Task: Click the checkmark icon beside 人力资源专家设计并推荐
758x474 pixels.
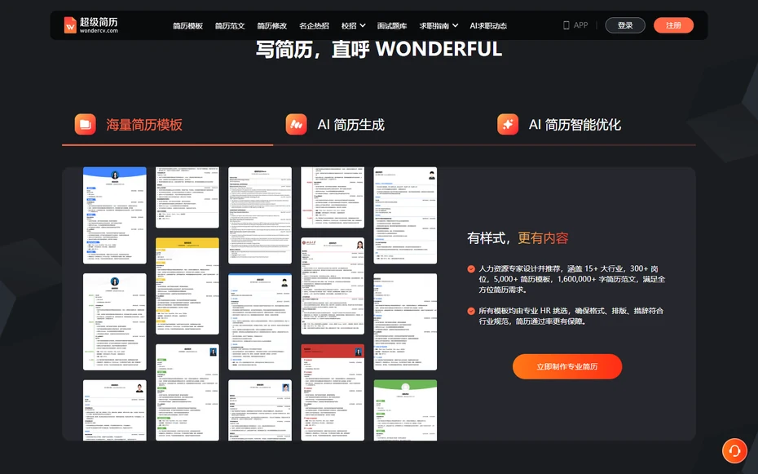Action: (471, 269)
